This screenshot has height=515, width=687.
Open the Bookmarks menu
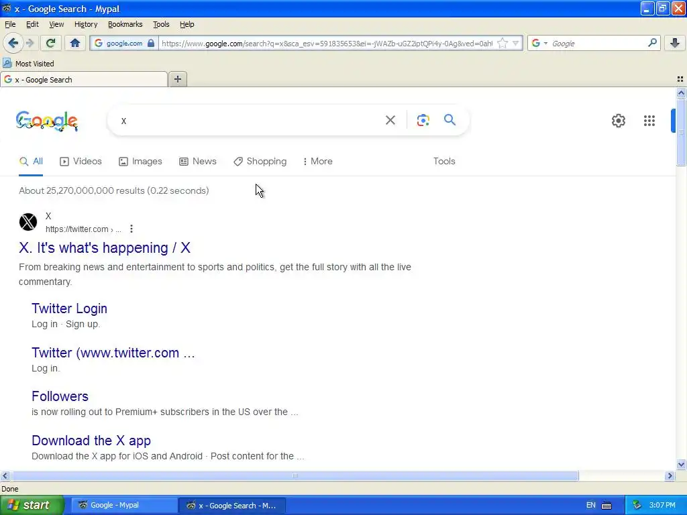click(x=125, y=24)
